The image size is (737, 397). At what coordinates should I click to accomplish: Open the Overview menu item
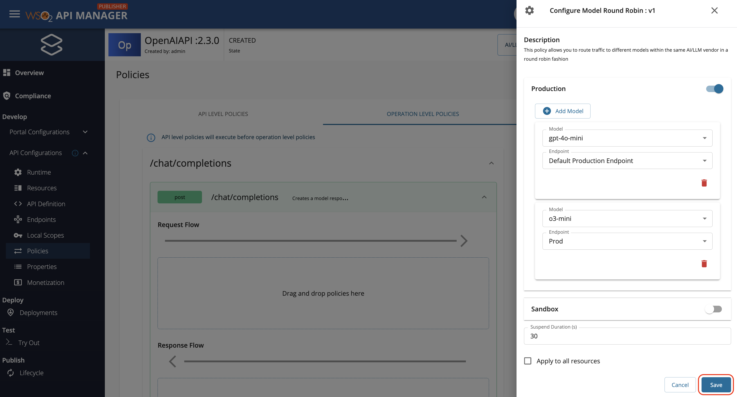tap(29, 73)
